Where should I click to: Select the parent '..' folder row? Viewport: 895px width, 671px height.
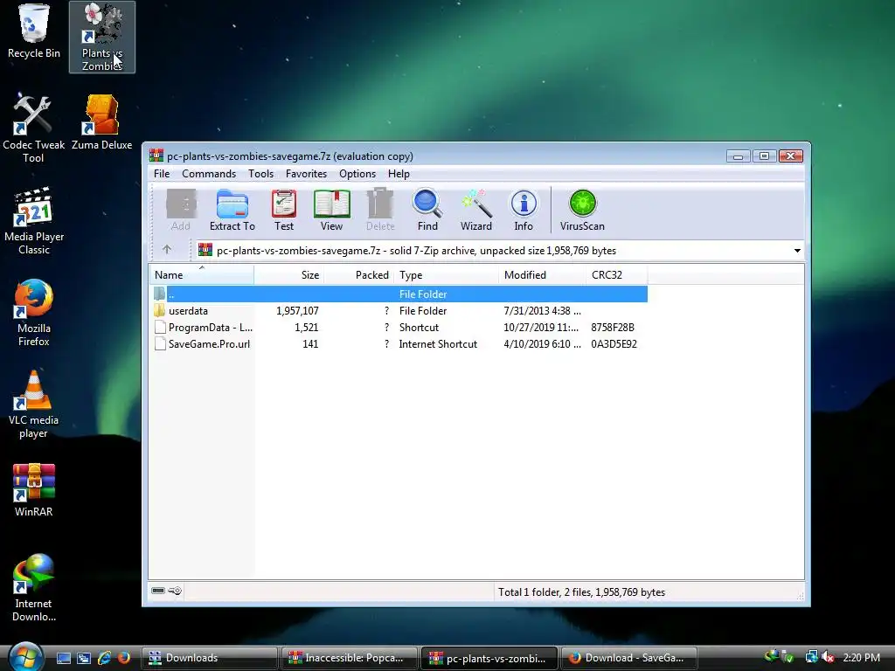point(399,294)
